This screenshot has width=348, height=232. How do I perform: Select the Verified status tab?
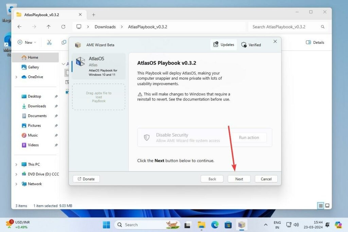tap(251, 45)
